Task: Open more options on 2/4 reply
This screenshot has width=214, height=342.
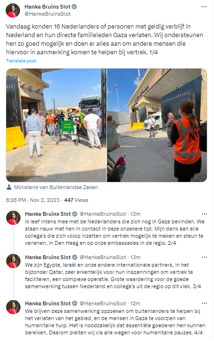Action: coord(204,214)
